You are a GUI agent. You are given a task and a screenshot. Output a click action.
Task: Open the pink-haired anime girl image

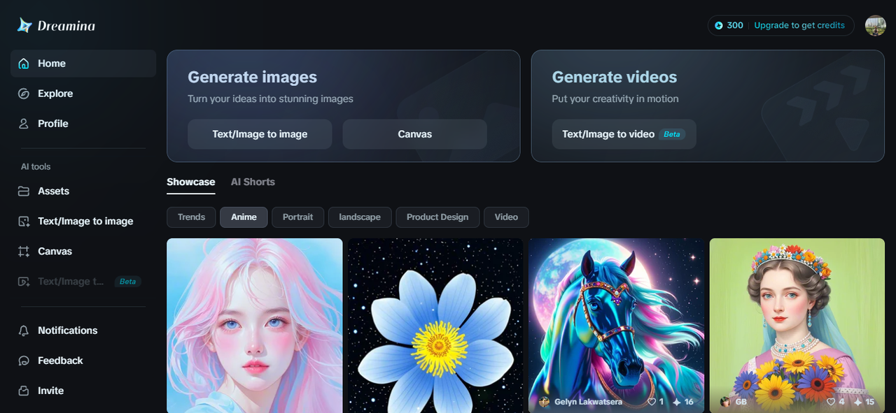tap(254, 326)
